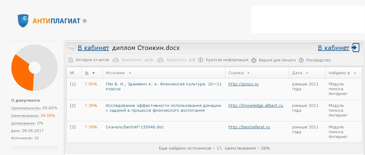Open the Ссылка column sort arrow
The image size is (365, 155).
[x=248, y=73]
